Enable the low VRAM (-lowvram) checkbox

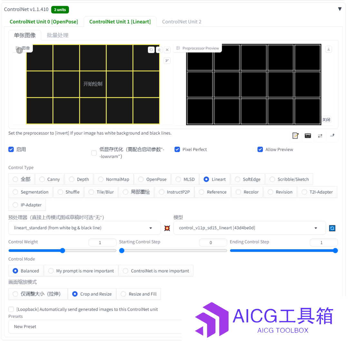pos(94,153)
